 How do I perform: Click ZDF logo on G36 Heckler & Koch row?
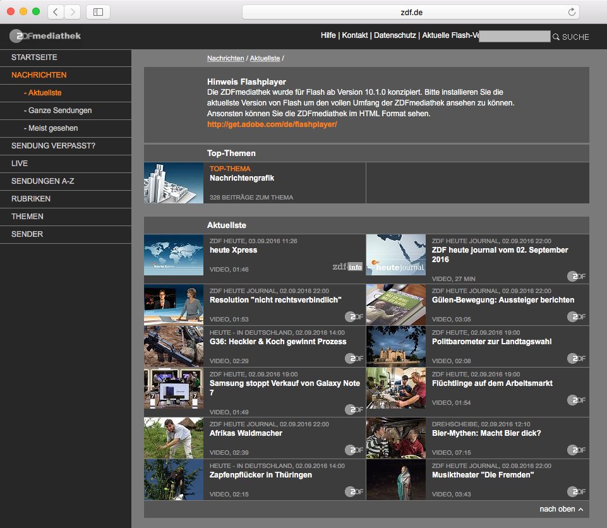click(x=354, y=359)
